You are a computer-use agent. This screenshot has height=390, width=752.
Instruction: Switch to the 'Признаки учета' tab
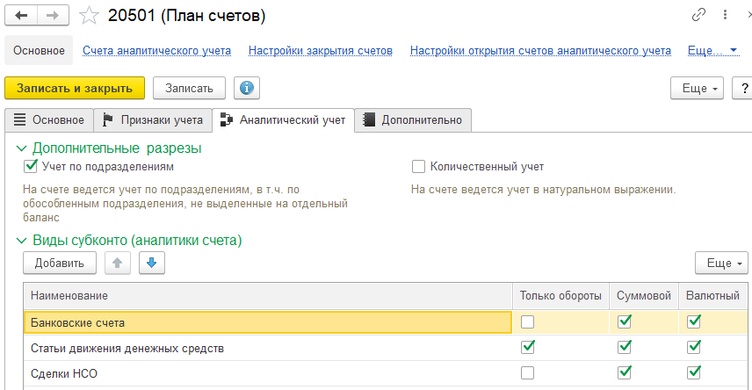(x=153, y=119)
